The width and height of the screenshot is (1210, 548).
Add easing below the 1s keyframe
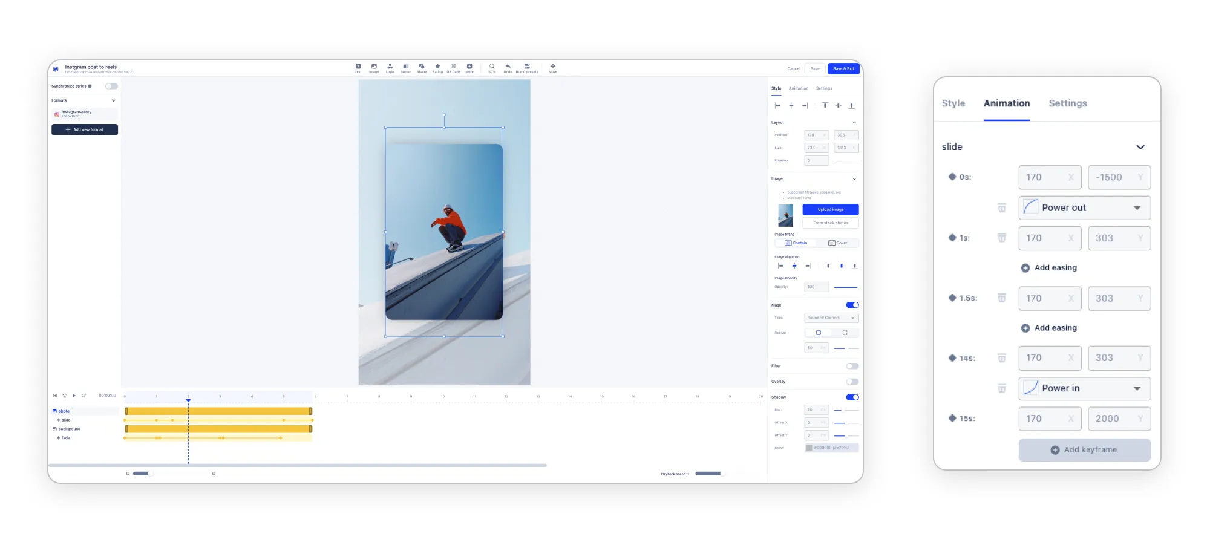[1049, 267]
